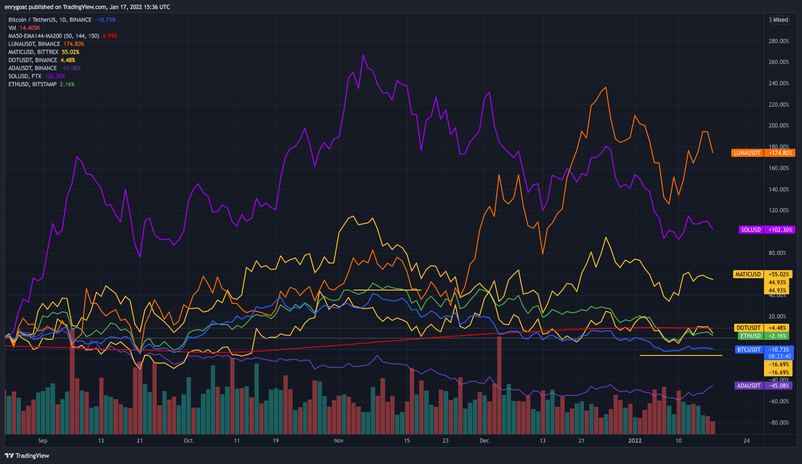Click the Dec label on the time axis
Screen dimensions: 802x464
tap(484, 441)
